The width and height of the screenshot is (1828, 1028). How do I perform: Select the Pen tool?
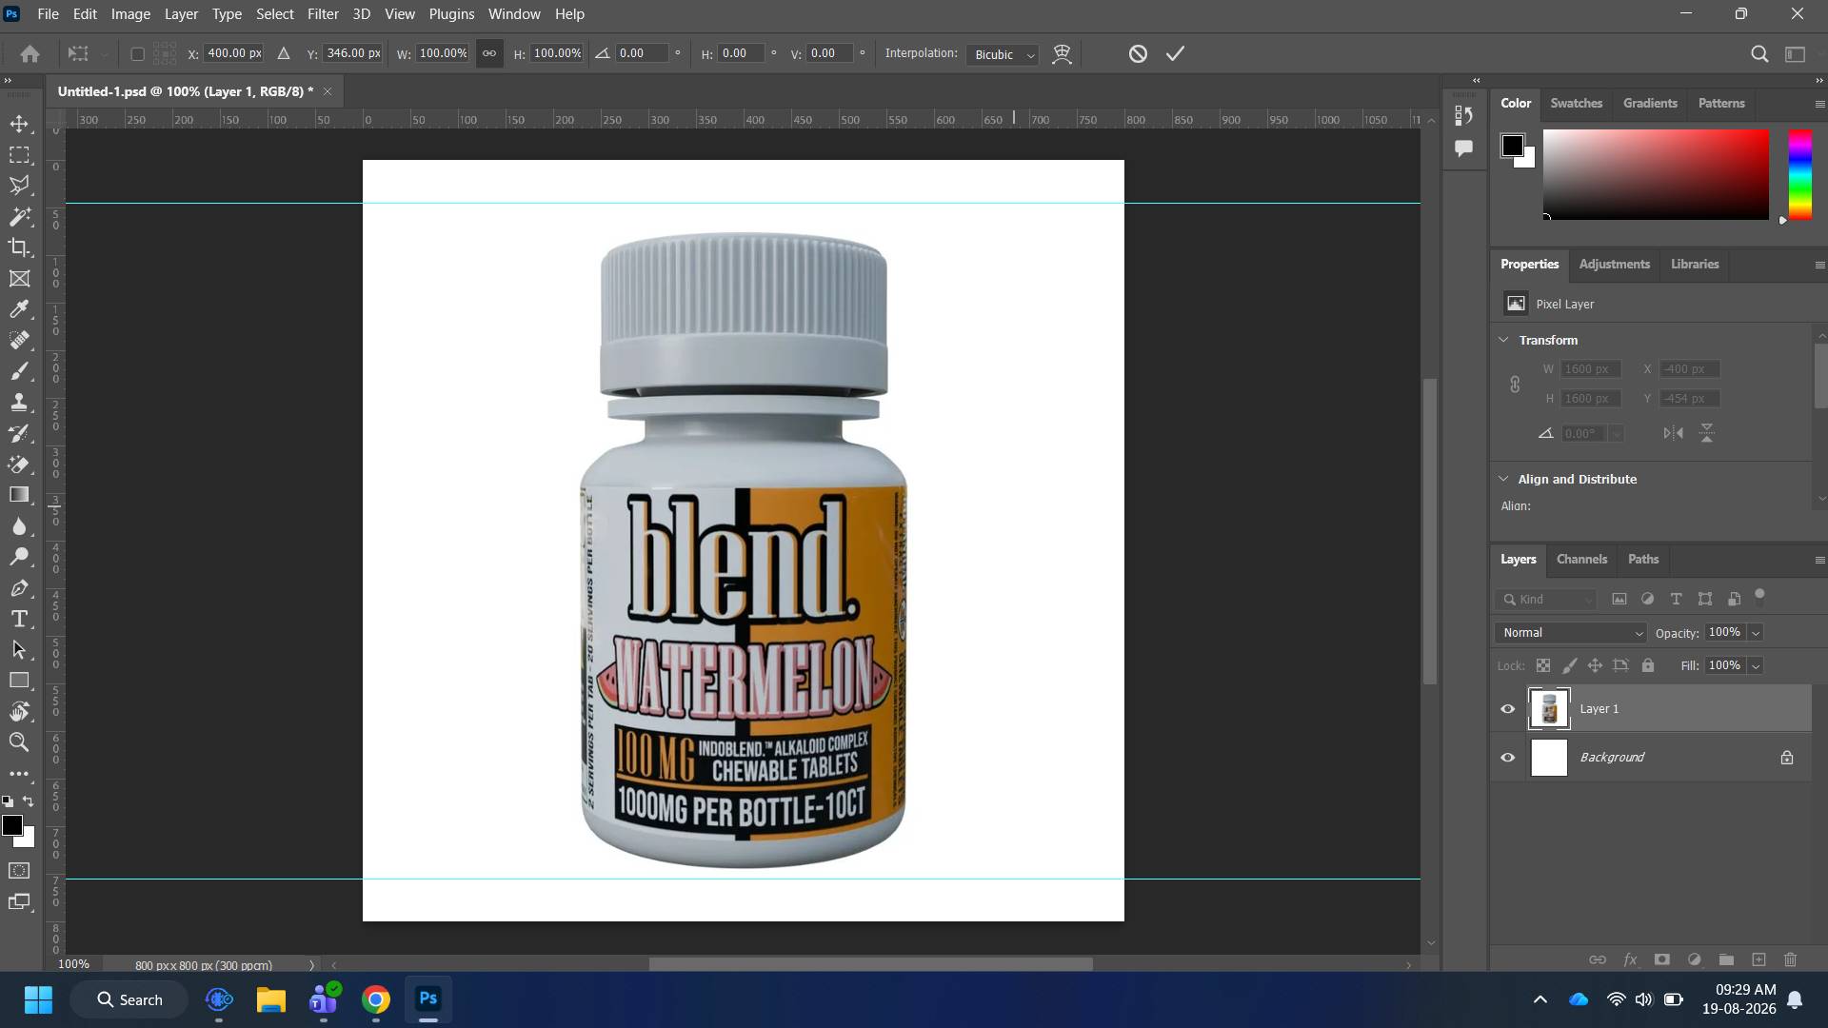point(19,588)
